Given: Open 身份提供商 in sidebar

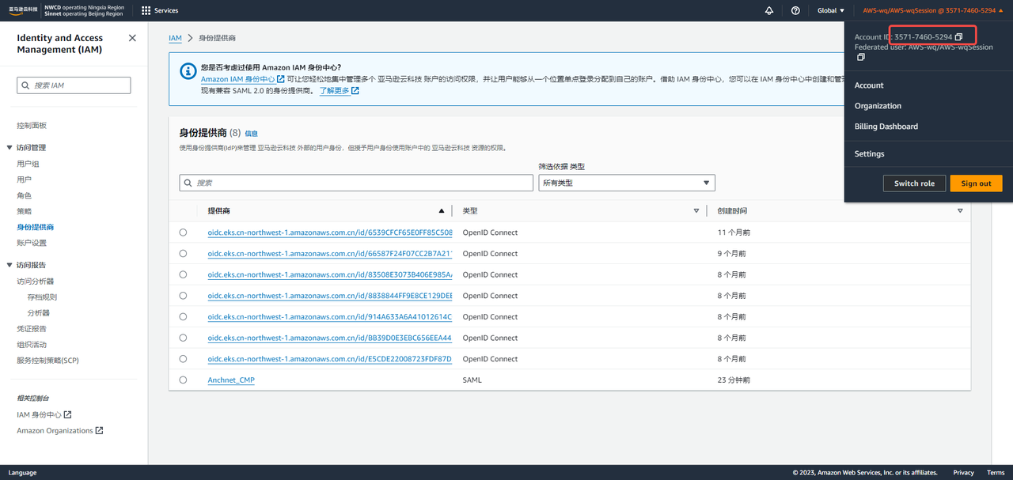Looking at the screenshot, I should pyautogui.click(x=36, y=227).
